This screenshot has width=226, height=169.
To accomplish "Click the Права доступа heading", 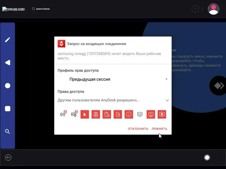I will (x=71, y=92).
